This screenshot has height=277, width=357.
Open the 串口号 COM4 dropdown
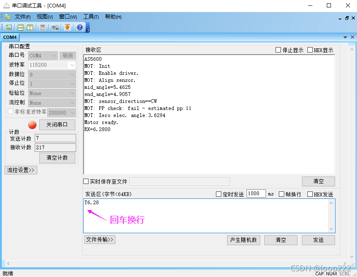click(x=43, y=55)
